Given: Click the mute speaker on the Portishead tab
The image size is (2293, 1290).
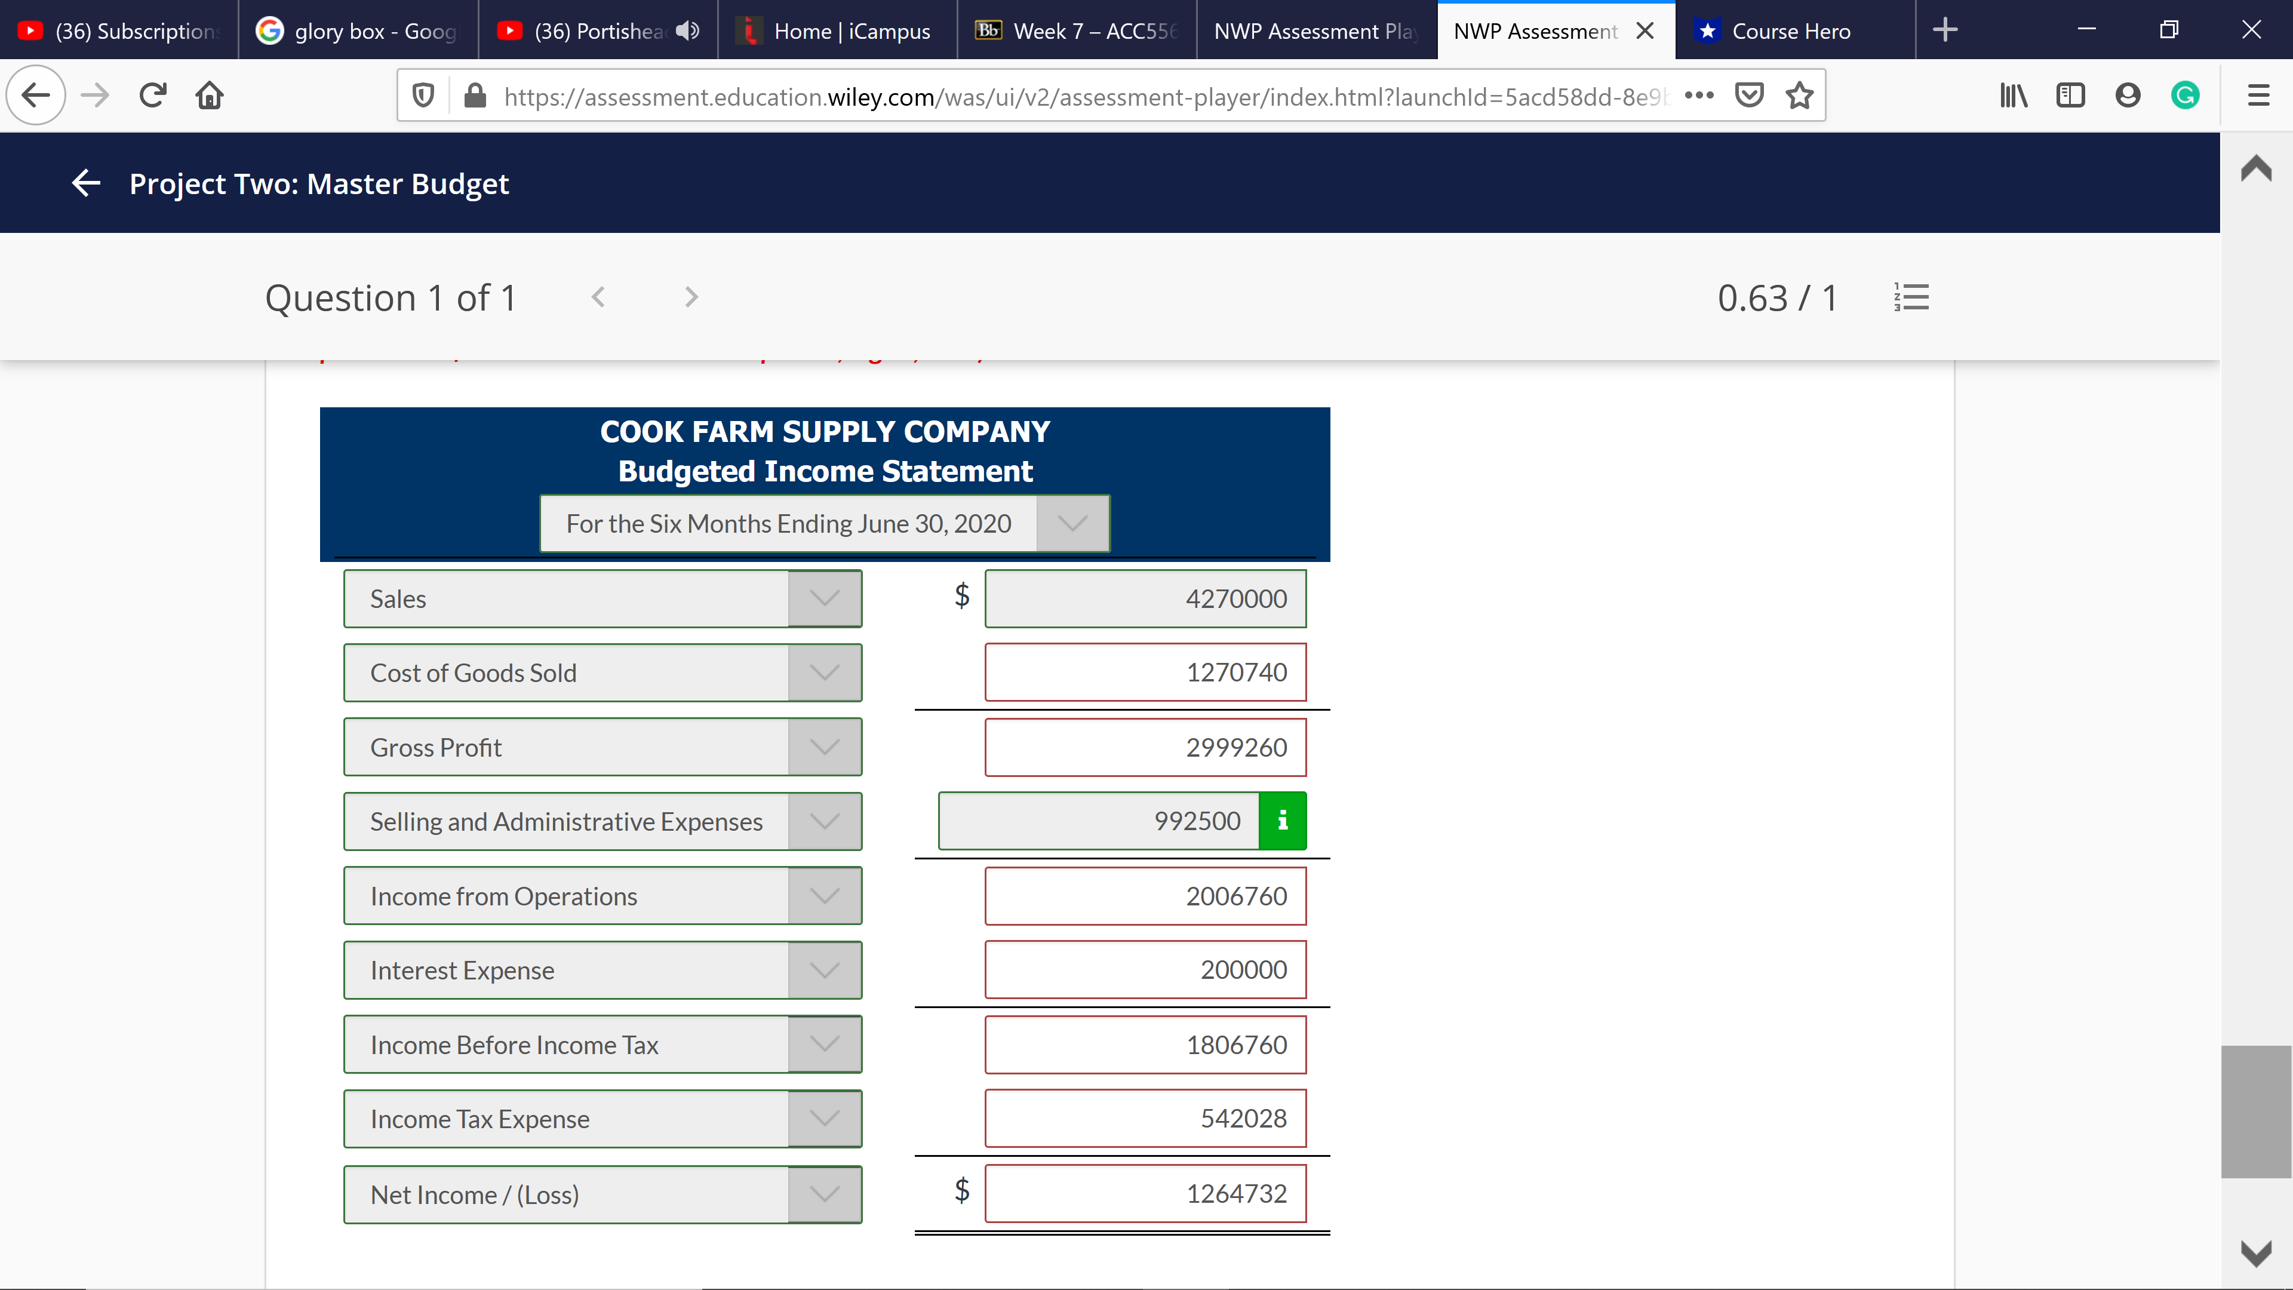Looking at the screenshot, I should click(686, 30).
